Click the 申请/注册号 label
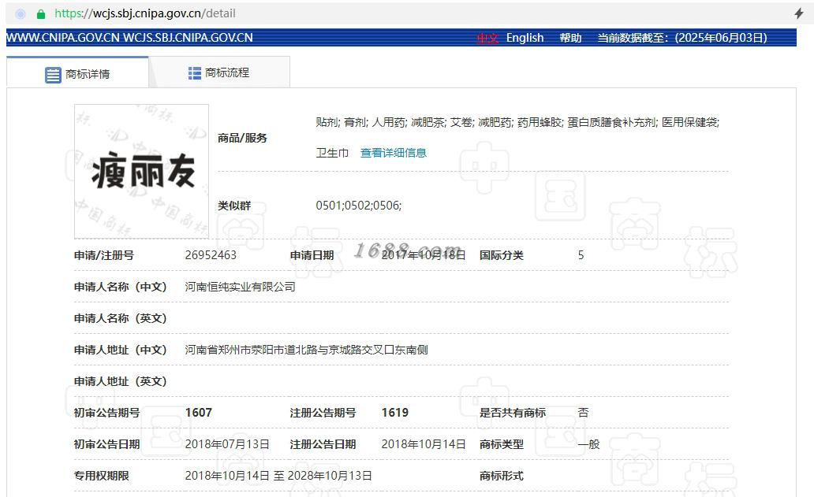The width and height of the screenshot is (814, 497). pos(104,255)
